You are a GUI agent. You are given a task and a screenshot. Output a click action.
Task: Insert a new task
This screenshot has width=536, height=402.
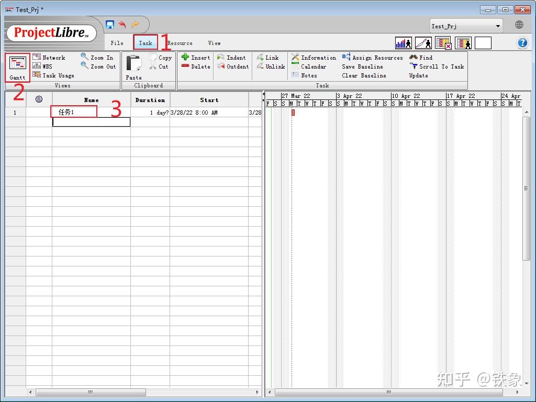point(196,58)
